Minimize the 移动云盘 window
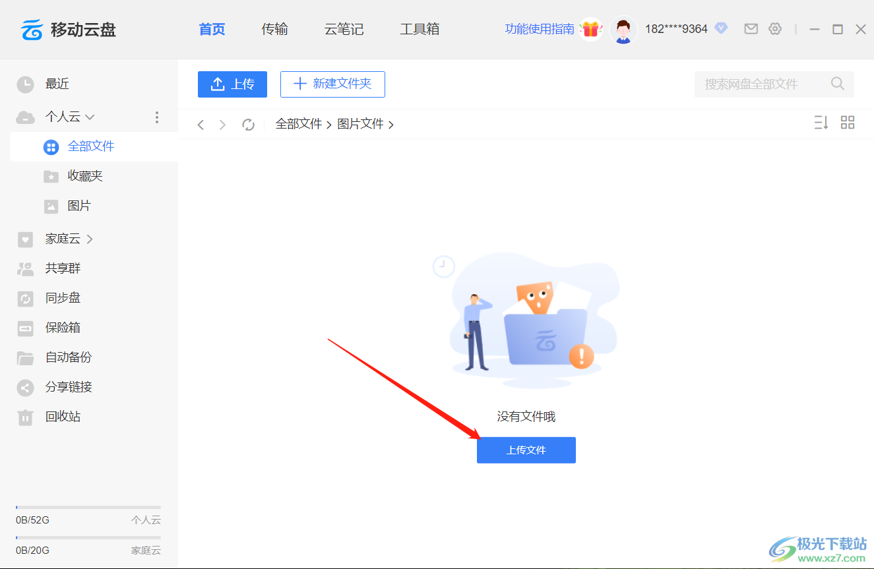 click(815, 29)
